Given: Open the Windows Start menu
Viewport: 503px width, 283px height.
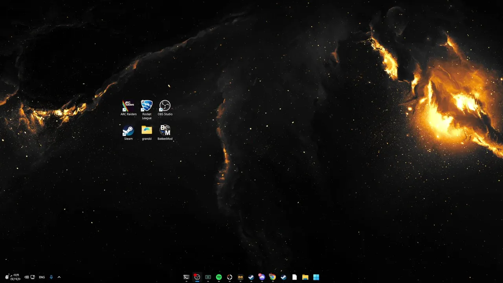Looking at the screenshot, I should coord(316,277).
